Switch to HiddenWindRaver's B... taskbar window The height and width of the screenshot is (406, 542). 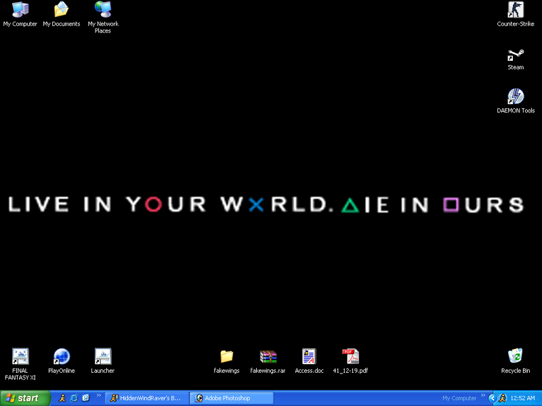tap(147, 398)
